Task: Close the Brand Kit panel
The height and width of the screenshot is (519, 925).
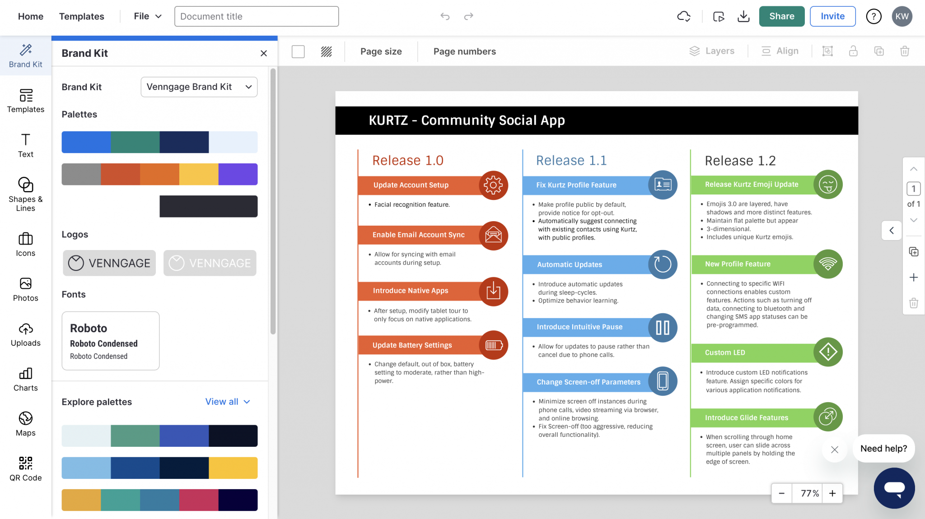Action: 263,53
